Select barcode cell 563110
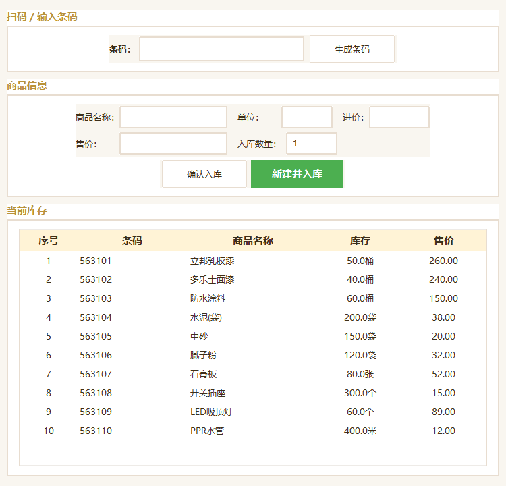The width and height of the screenshot is (506, 486). tap(96, 431)
